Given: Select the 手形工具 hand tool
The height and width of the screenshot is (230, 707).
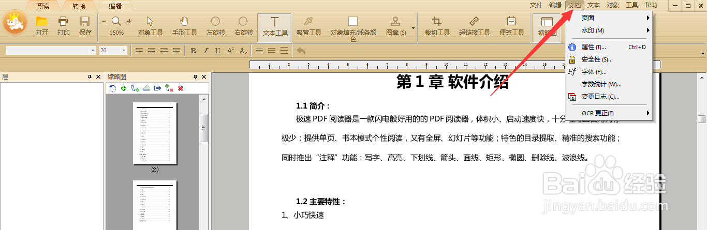Looking at the screenshot, I should pyautogui.click(x=185, y=26).
